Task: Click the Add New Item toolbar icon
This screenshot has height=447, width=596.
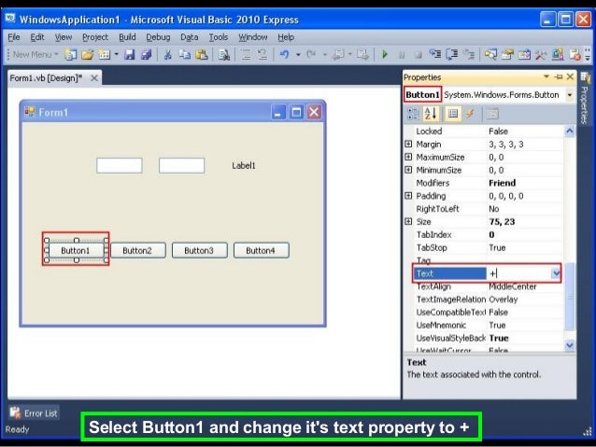Action: tap(104, 55)
